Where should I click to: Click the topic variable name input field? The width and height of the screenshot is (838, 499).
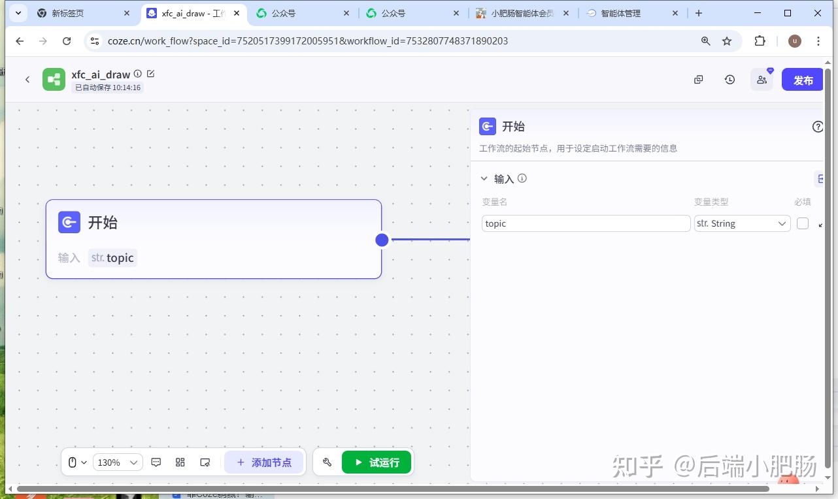[x=585, y=223]
